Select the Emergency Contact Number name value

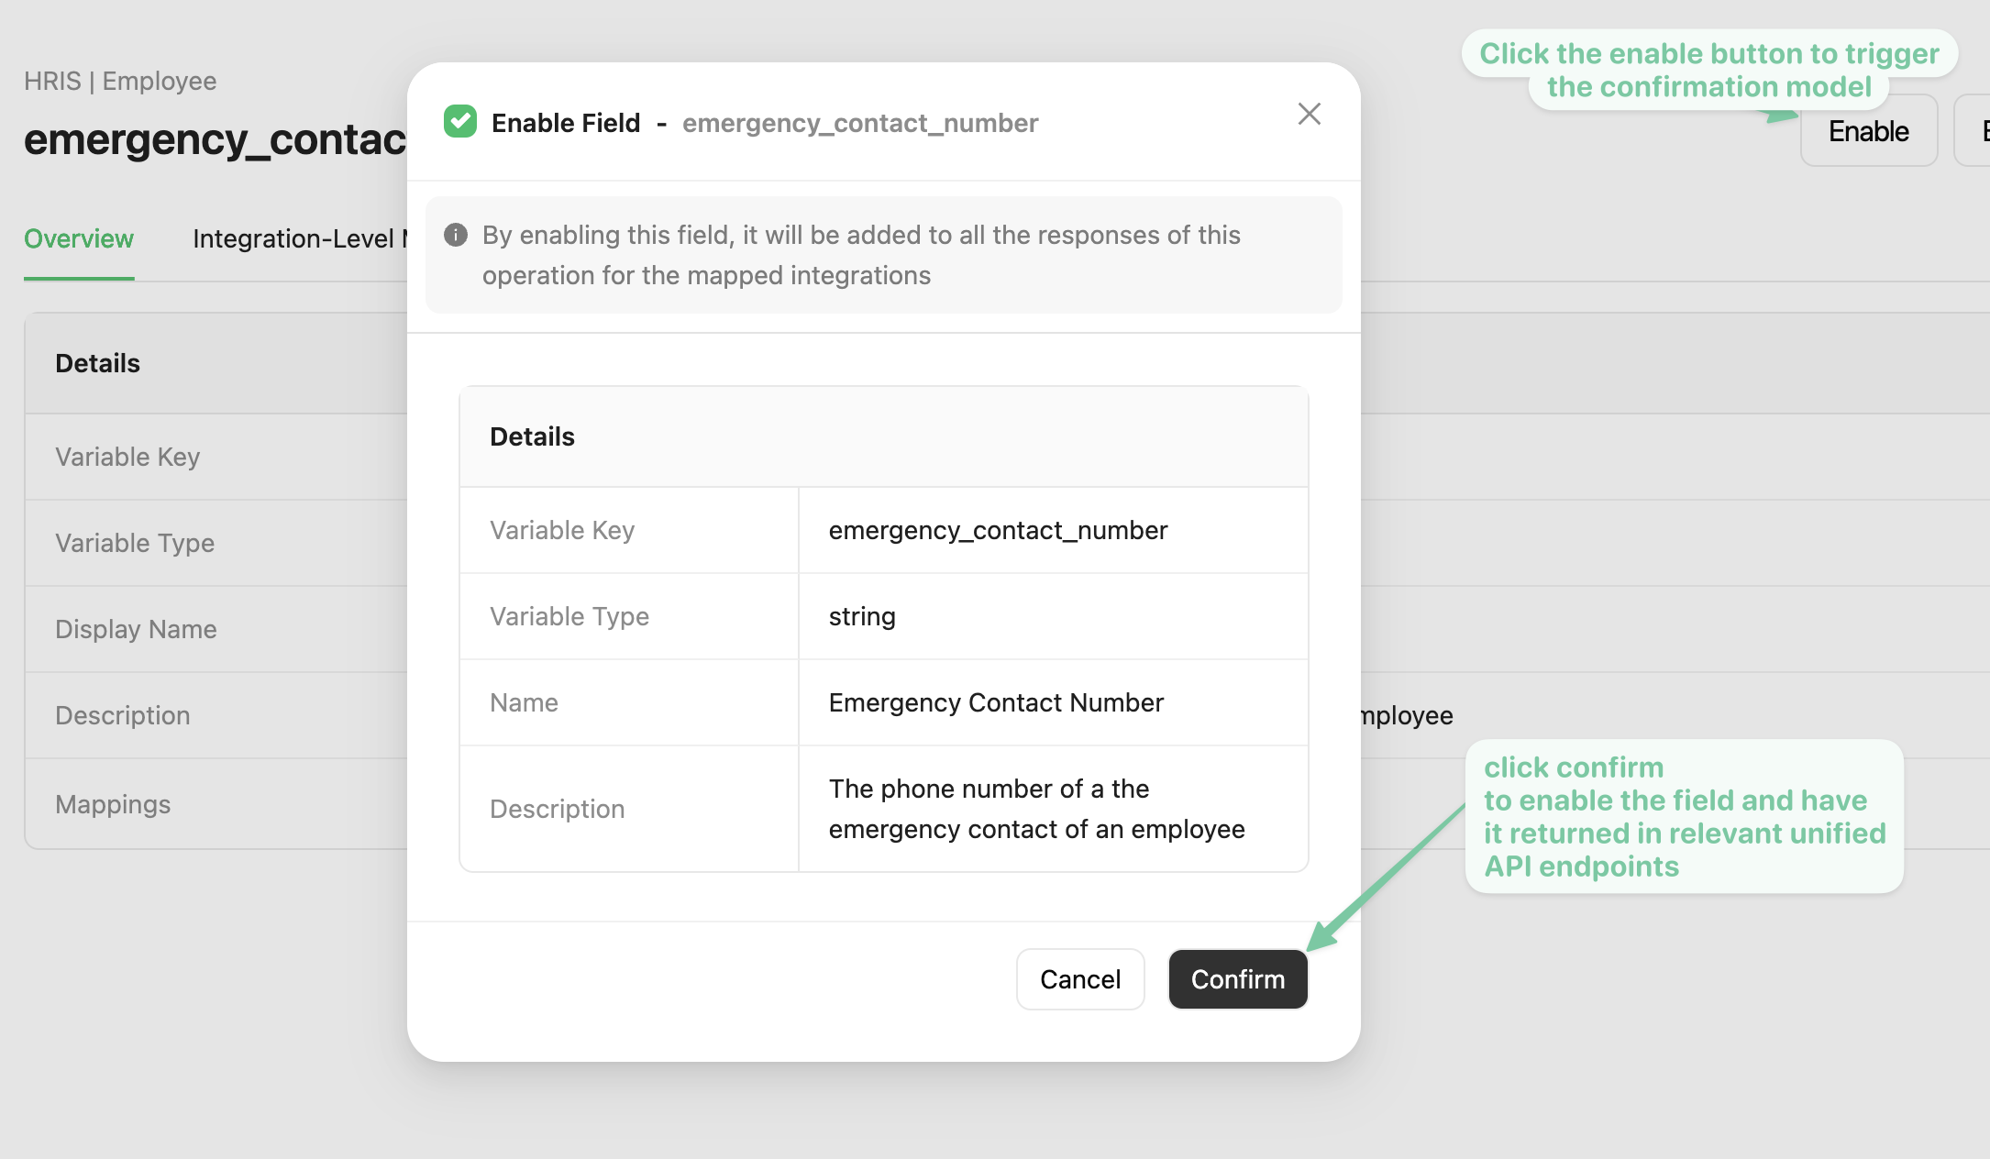click(996, 702)
